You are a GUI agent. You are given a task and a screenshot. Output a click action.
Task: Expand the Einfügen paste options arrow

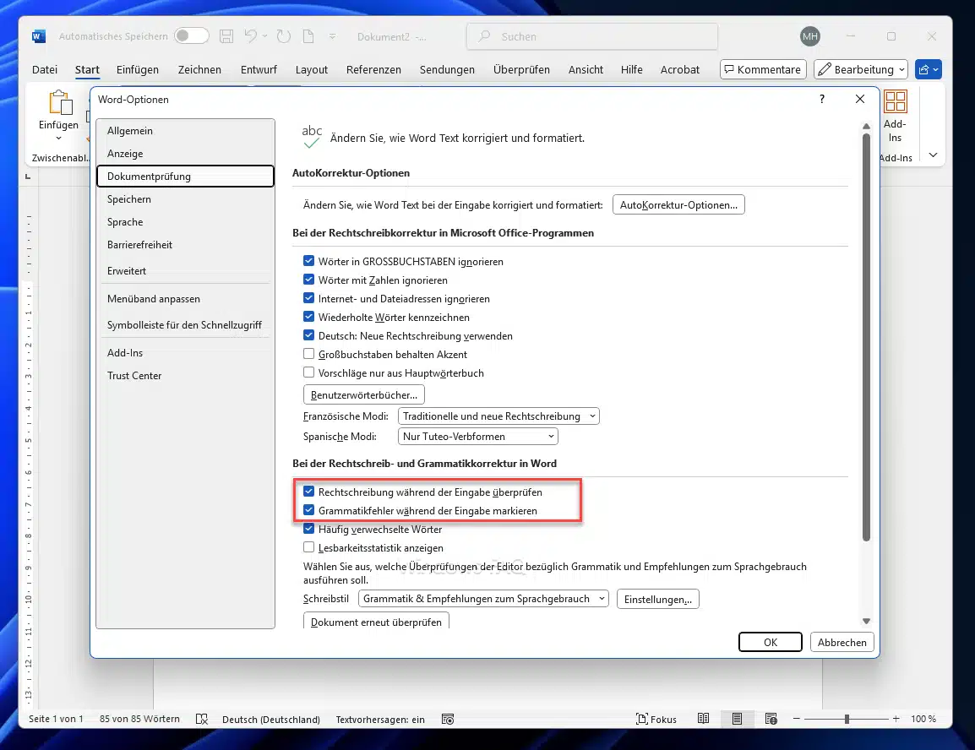[58, 139]
